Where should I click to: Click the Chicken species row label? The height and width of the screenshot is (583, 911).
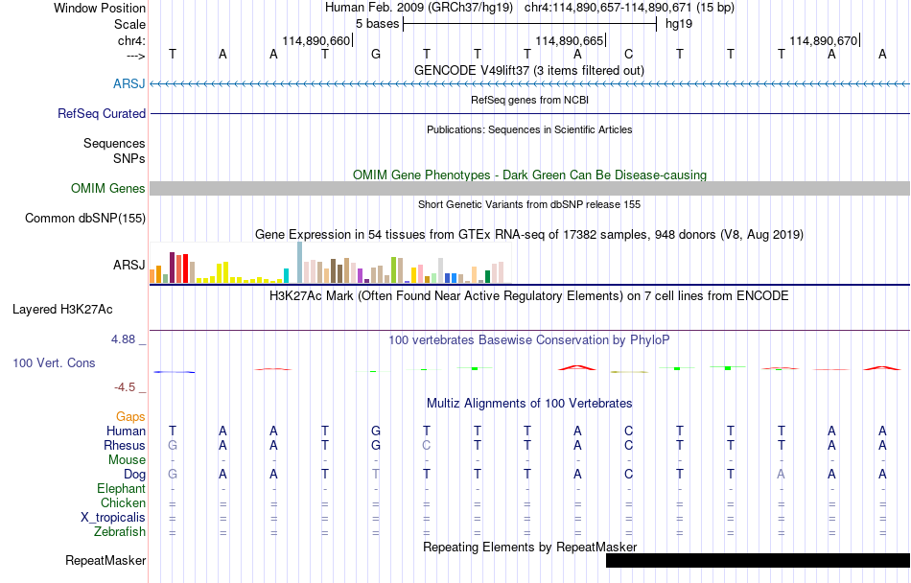[x=123, y=502]
